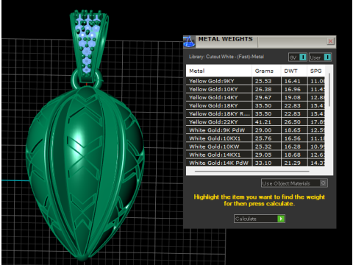353x265 pixels.
Task: Click the 26.50 DWT value
Action: click(292, 122)
